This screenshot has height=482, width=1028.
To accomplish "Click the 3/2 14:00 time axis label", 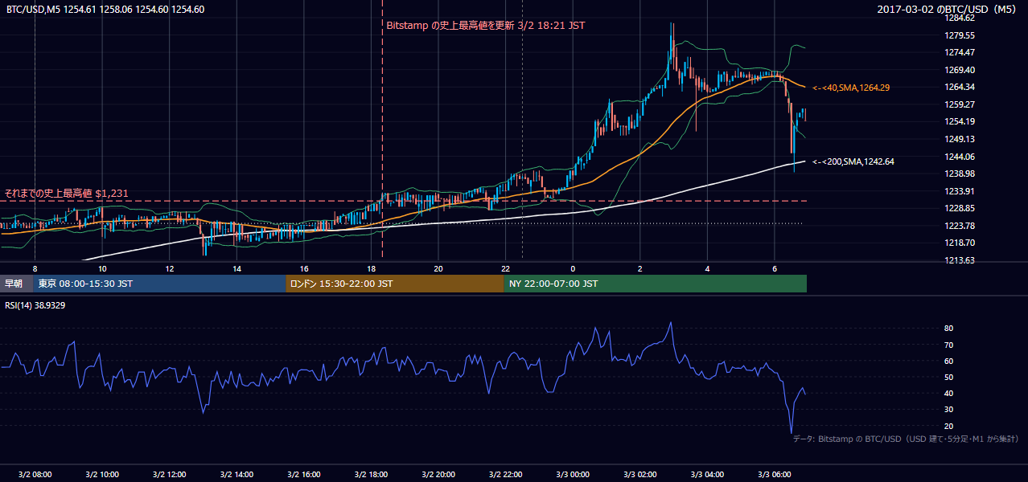I will point(237,474).
